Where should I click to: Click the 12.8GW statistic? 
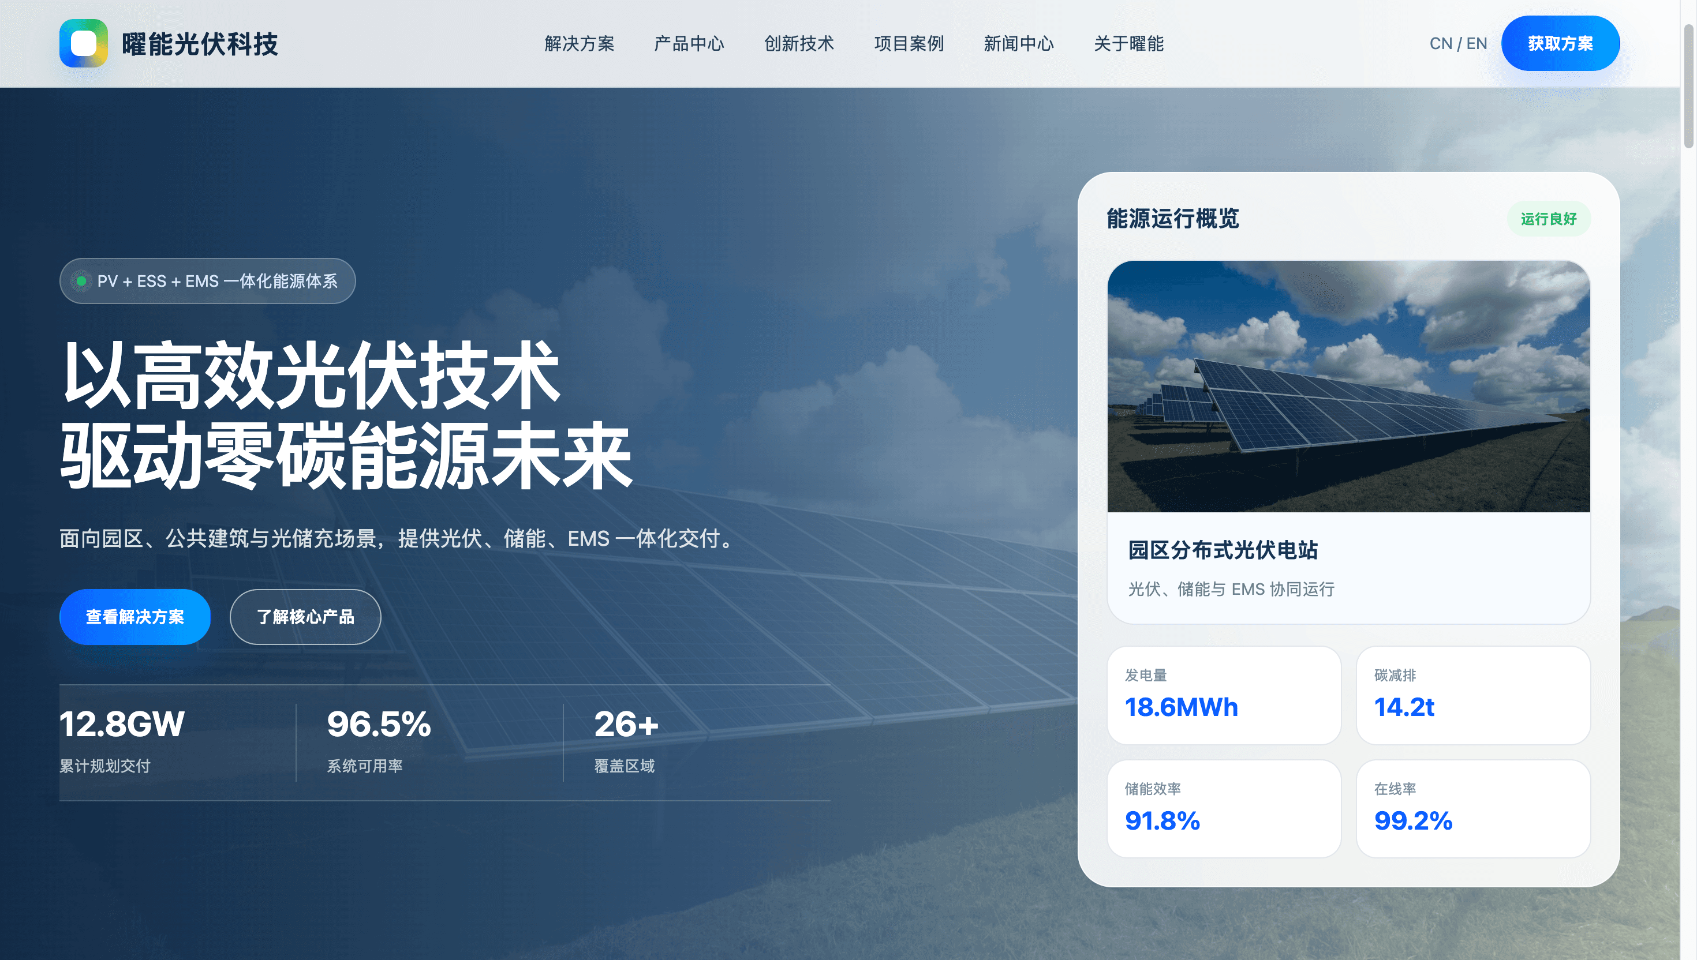[122, 724]
